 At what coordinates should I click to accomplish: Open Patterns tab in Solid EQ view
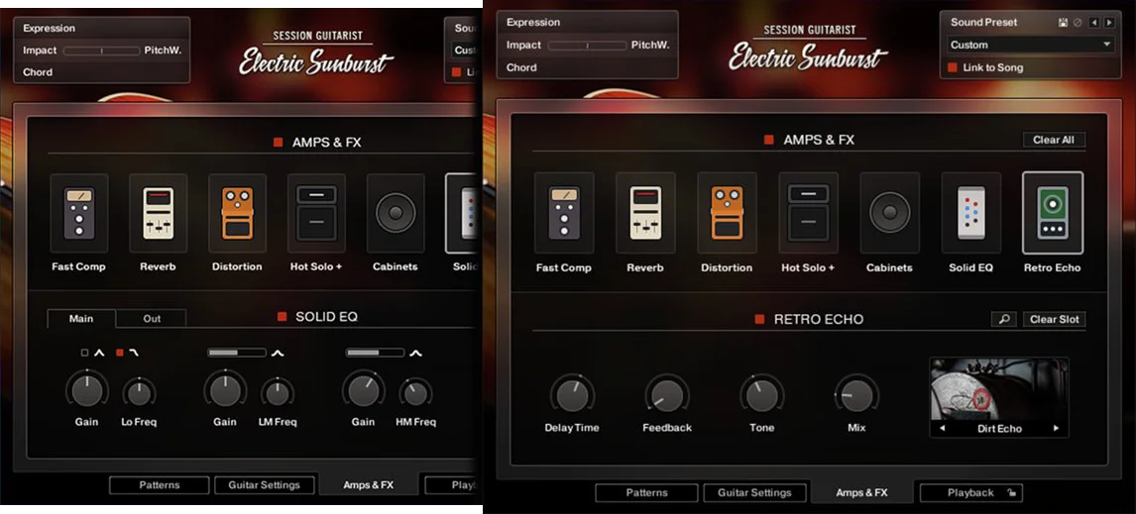pos(160,485)
